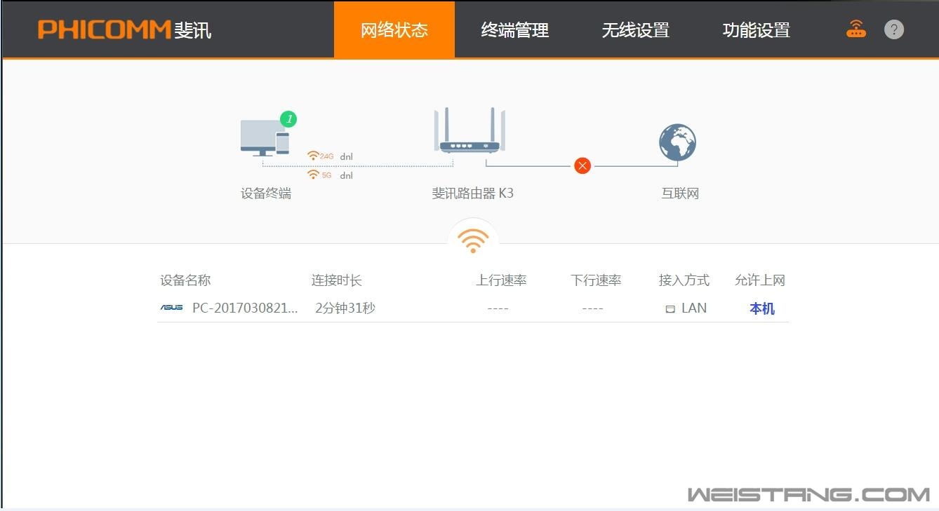Select the 斐讯路由器 K3 label

click(x=473, y=193)
